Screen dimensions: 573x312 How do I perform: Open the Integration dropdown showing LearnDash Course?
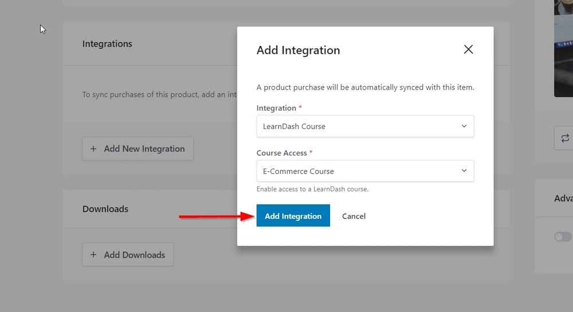point(365,126)
